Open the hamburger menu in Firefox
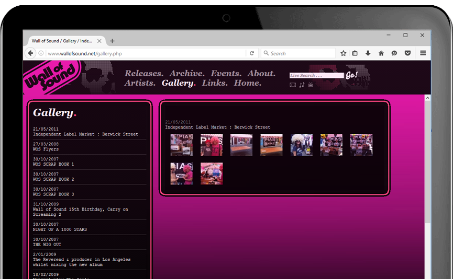This screenshot has width=453, height=279. (423, 53)
